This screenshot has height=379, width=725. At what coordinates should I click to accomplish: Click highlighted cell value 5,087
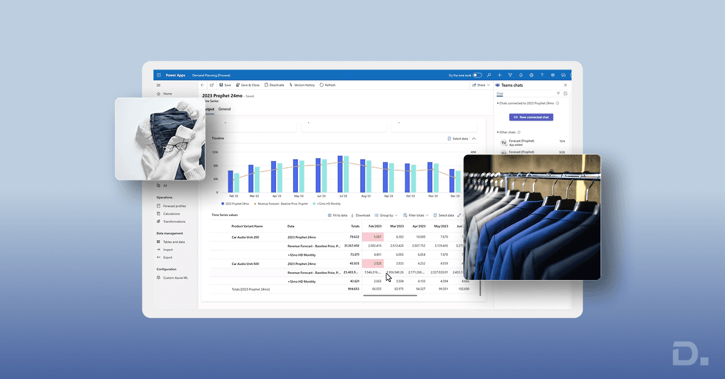(x=373, y=237)
